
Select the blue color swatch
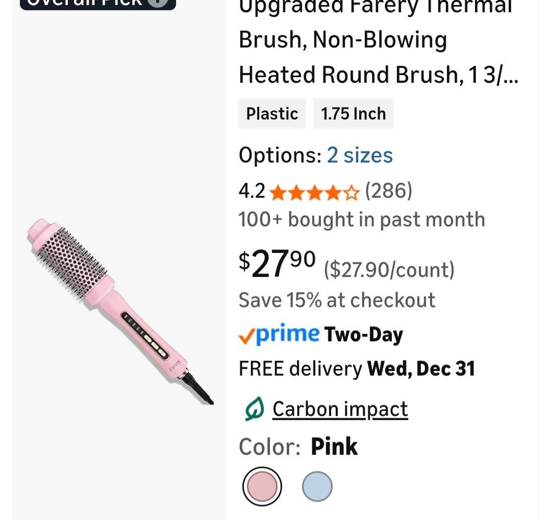coord(317,486)
